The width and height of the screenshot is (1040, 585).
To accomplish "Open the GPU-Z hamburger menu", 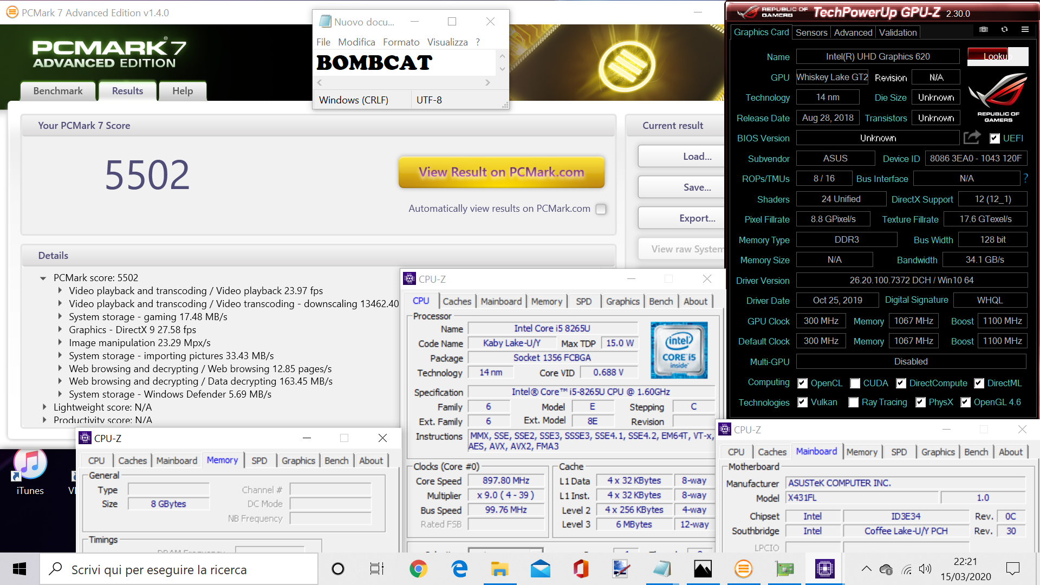I will [x=1025, y=30].
